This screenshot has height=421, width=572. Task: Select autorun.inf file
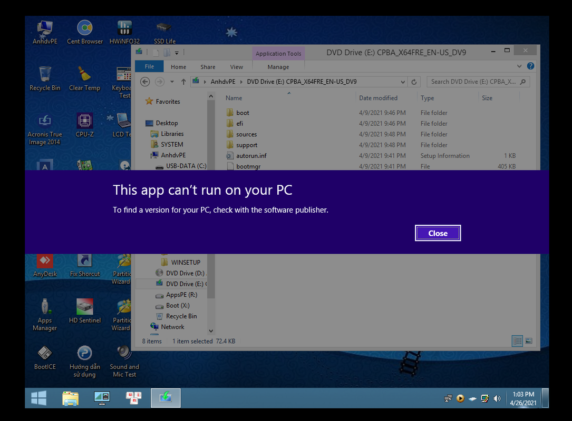(x=251, y=156)
